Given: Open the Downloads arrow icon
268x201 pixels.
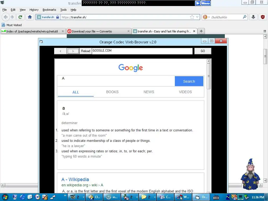Looking at the screenshot, I should (x=253, y=17).
